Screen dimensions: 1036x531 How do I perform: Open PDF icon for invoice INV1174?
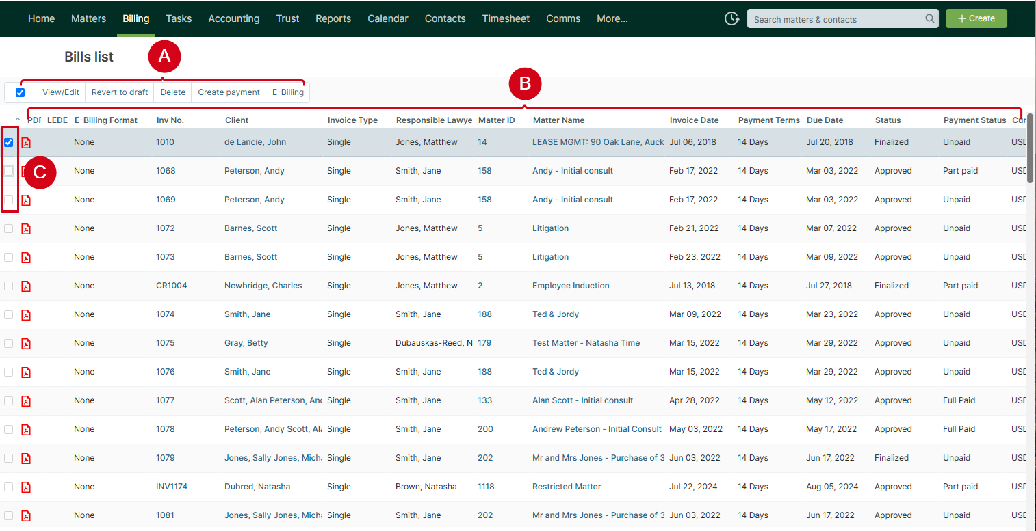click(26, 487)
